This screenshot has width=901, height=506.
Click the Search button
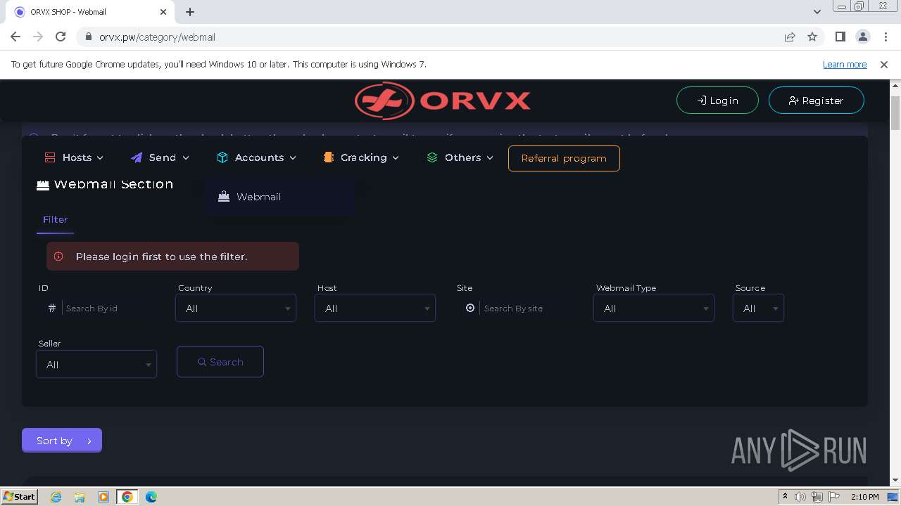220,361
